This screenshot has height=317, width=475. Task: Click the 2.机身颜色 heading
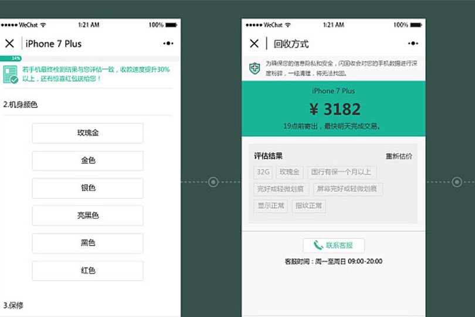pos(21,104)
